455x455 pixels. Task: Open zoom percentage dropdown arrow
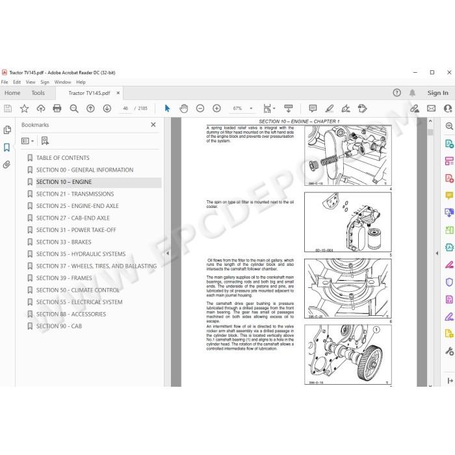click(251, 109)
